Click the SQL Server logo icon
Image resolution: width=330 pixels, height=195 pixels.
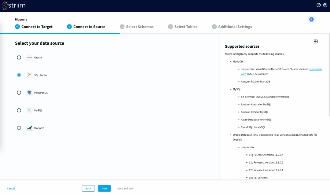29,75
